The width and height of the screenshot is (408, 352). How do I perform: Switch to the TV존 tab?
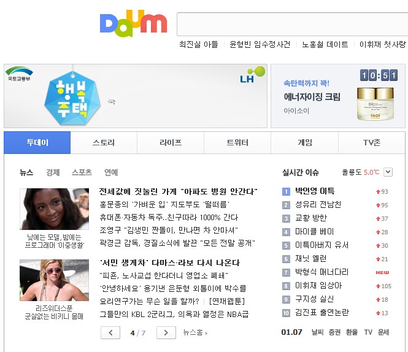371,142
